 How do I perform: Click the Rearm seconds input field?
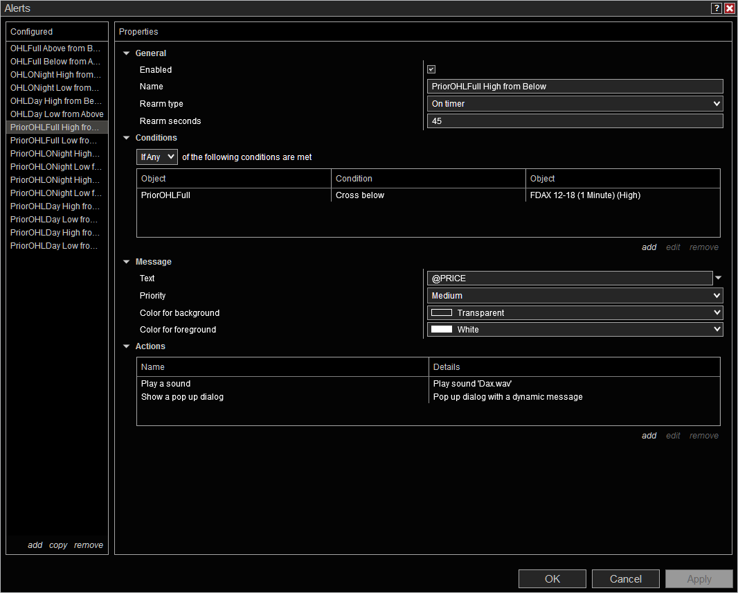tap(575, 121)
